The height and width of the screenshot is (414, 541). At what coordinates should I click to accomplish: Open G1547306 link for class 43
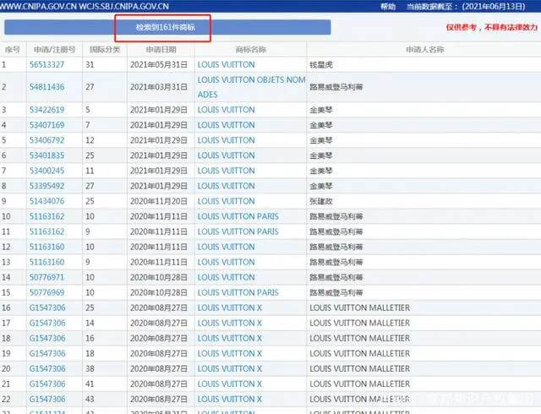click(47, 399)
